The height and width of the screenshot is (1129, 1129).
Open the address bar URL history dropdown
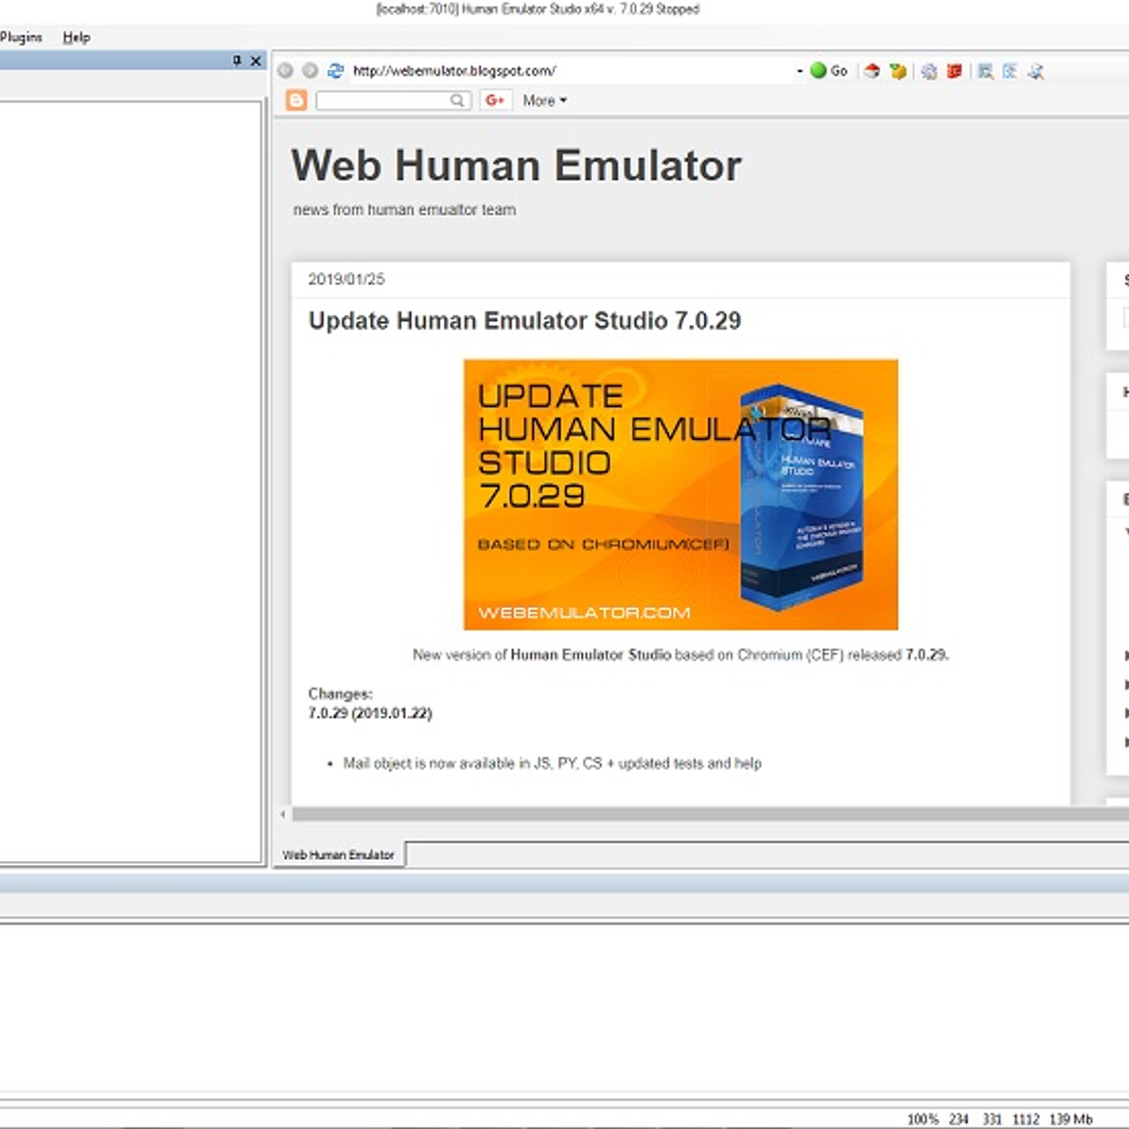799,71
